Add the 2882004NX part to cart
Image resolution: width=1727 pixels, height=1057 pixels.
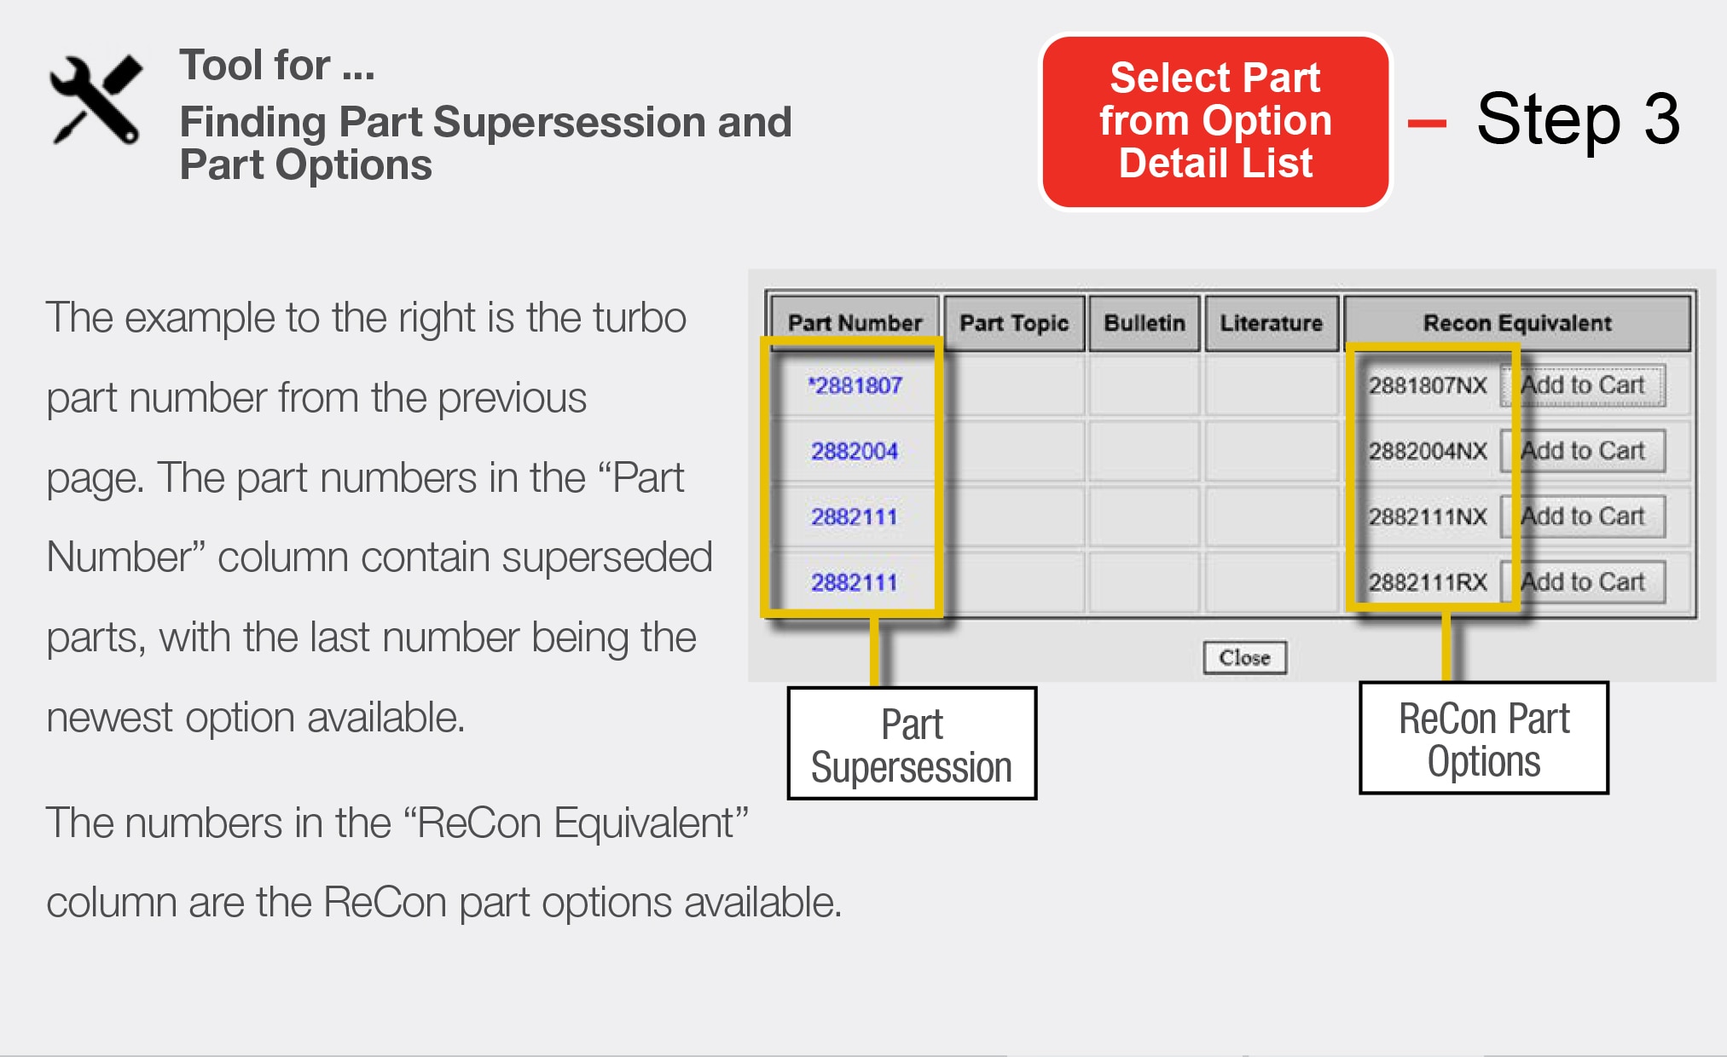[x=1583, y=451]
